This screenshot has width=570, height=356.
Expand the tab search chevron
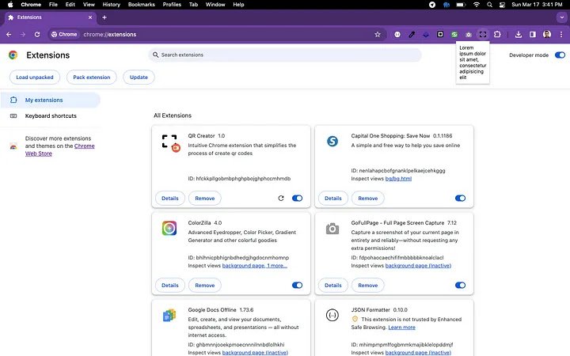point(561,17)
